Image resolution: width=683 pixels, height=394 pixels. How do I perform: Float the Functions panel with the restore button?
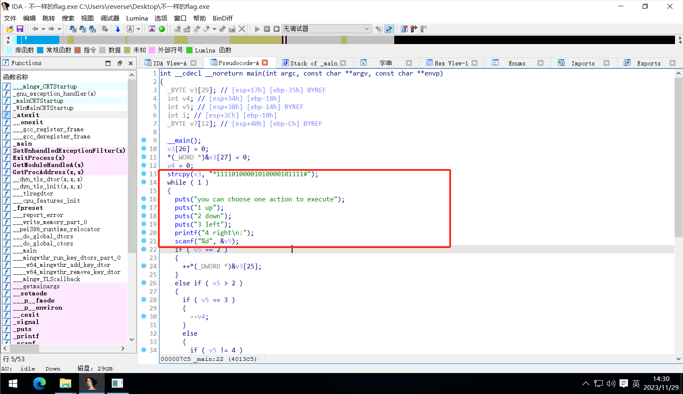119,63
